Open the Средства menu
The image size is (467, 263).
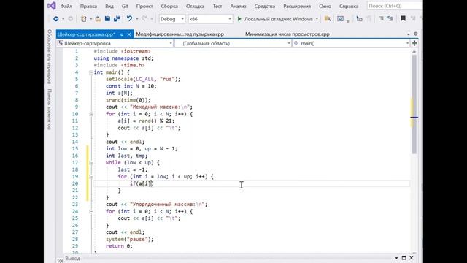[x=264, y=6]
